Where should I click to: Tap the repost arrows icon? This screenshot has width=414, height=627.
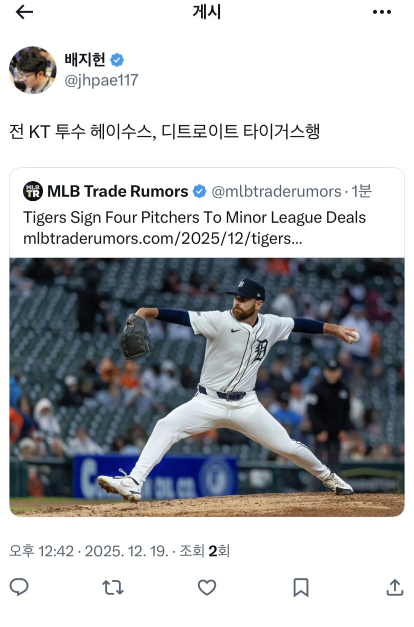113,587
